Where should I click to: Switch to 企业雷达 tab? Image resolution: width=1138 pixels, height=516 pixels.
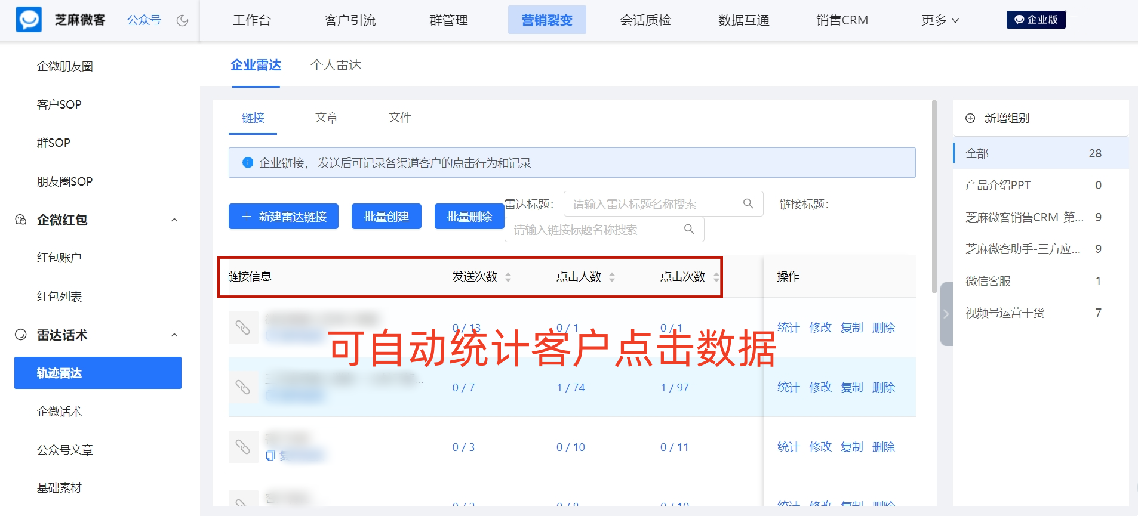coord(256,65)
